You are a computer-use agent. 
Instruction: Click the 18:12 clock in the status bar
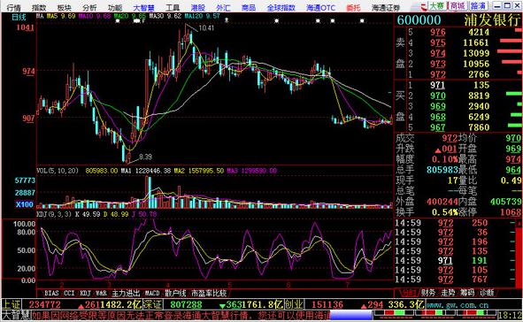(510, 315)
